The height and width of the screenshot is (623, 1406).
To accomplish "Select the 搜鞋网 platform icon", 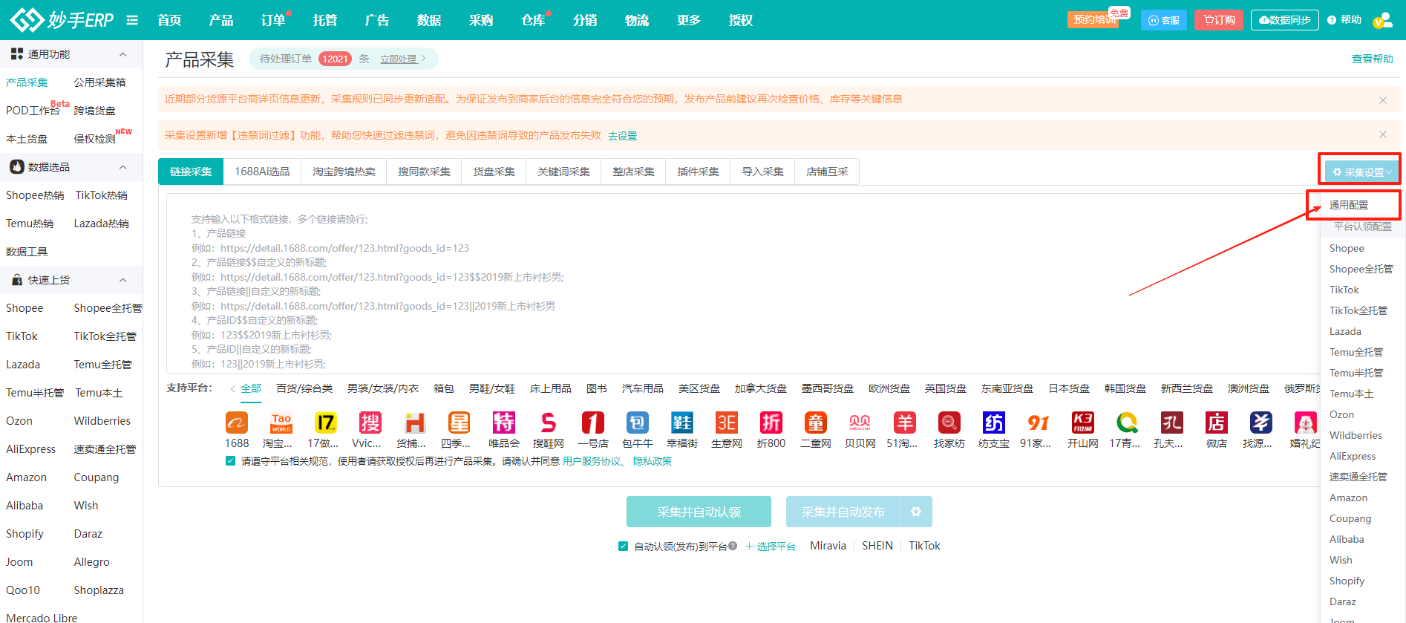I will (549, 423).
